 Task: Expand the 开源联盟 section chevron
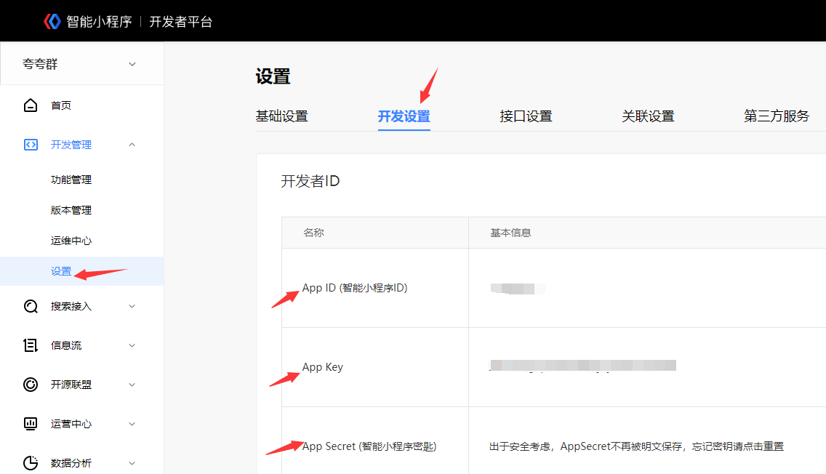(x=132, y=385)
